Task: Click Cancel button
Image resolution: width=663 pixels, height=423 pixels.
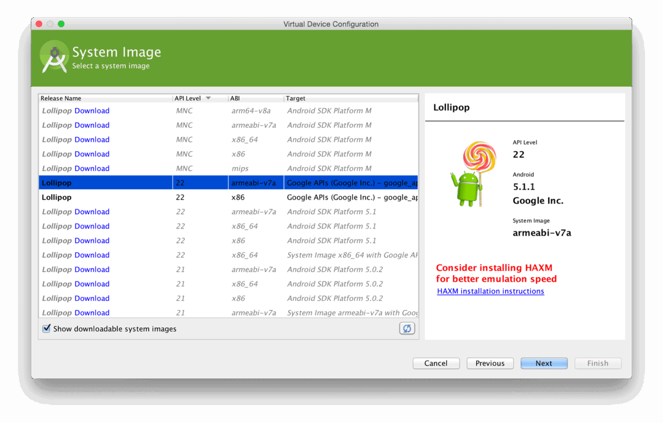Action: click(x=436, y=363)
